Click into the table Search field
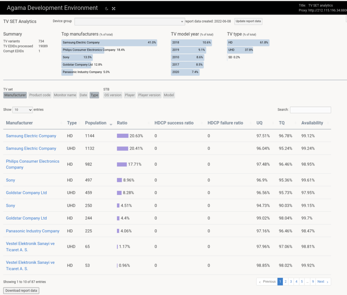This screenshot has height=295, width=347. (x=310, y=110)
